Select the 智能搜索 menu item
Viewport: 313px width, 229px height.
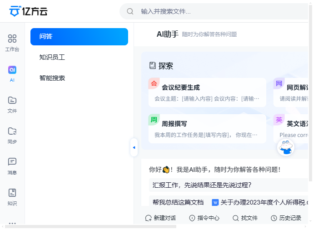point(79,78)
